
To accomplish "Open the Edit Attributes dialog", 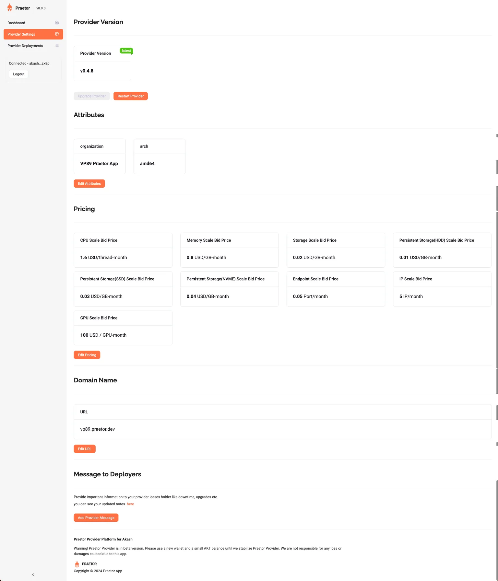I will (x=89, y=184).
